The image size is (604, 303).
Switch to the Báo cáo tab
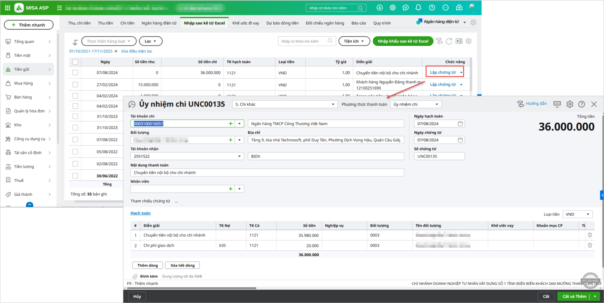(x=359, y=23)
